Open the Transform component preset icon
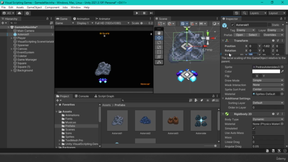This screenshot has width=288, height=162. 278,40
